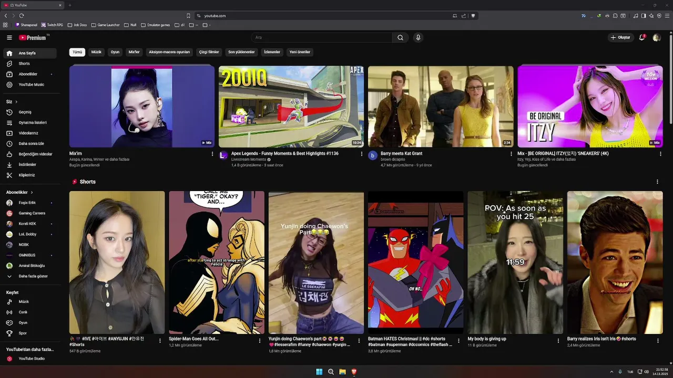Open Canlı live section

pos(30,312)
